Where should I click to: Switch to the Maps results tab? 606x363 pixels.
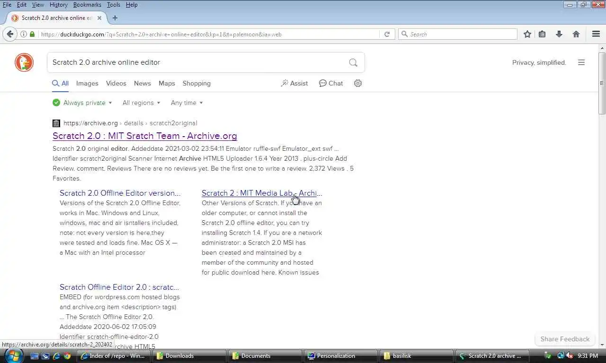pyautogui.click(x=167, y=83)
